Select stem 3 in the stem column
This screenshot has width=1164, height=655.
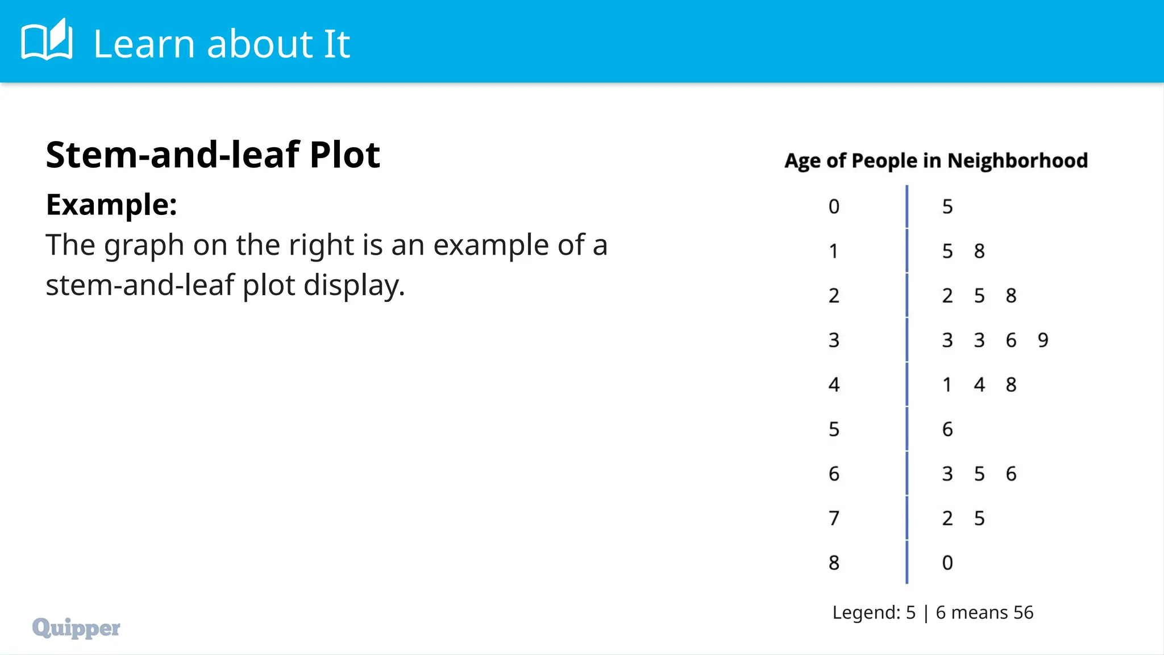tap(834, 341)
